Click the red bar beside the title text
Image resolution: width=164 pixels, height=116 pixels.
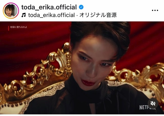point(8,28)
